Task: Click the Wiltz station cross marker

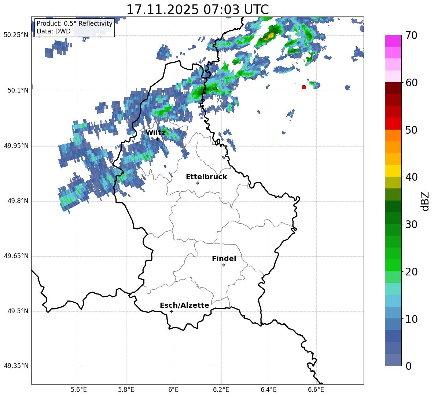Action: point(158,139)
